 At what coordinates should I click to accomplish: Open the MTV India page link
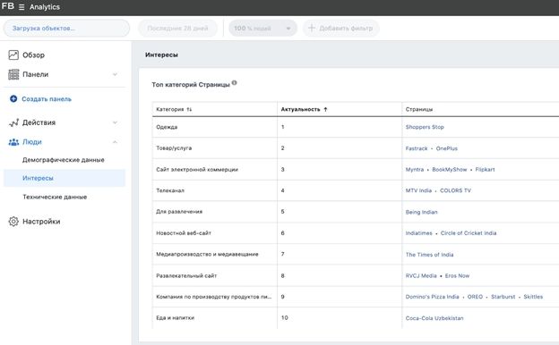click(418, 190)
